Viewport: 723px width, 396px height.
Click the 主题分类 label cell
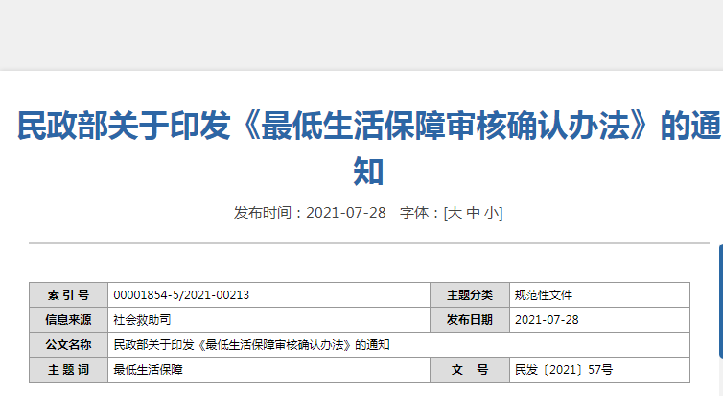tap(470, 295)
